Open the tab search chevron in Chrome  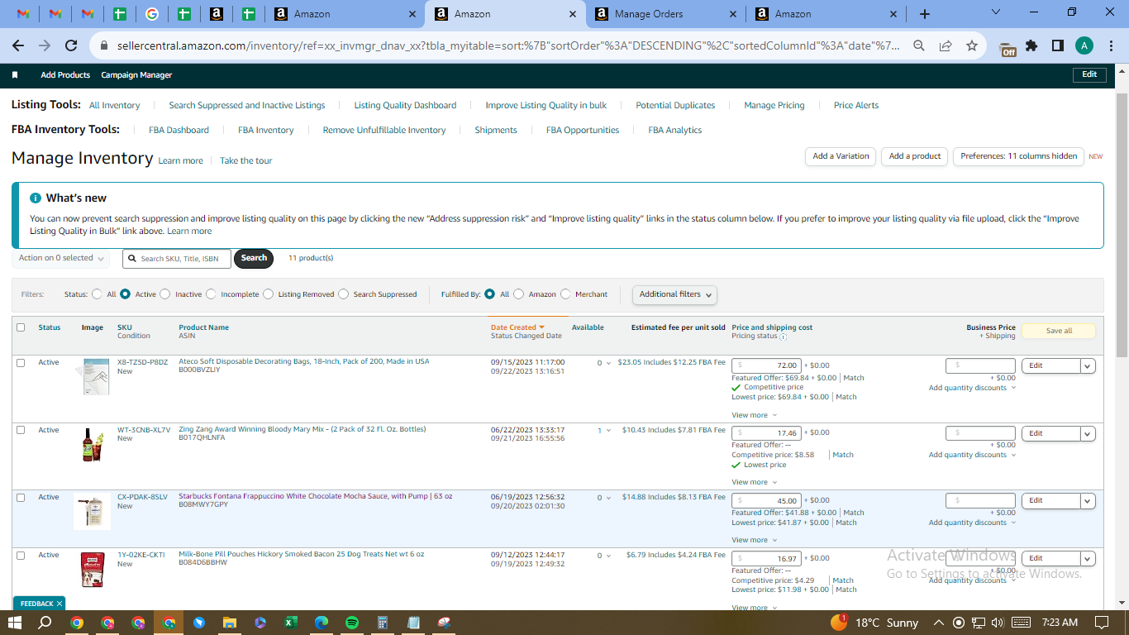(996, 12)
